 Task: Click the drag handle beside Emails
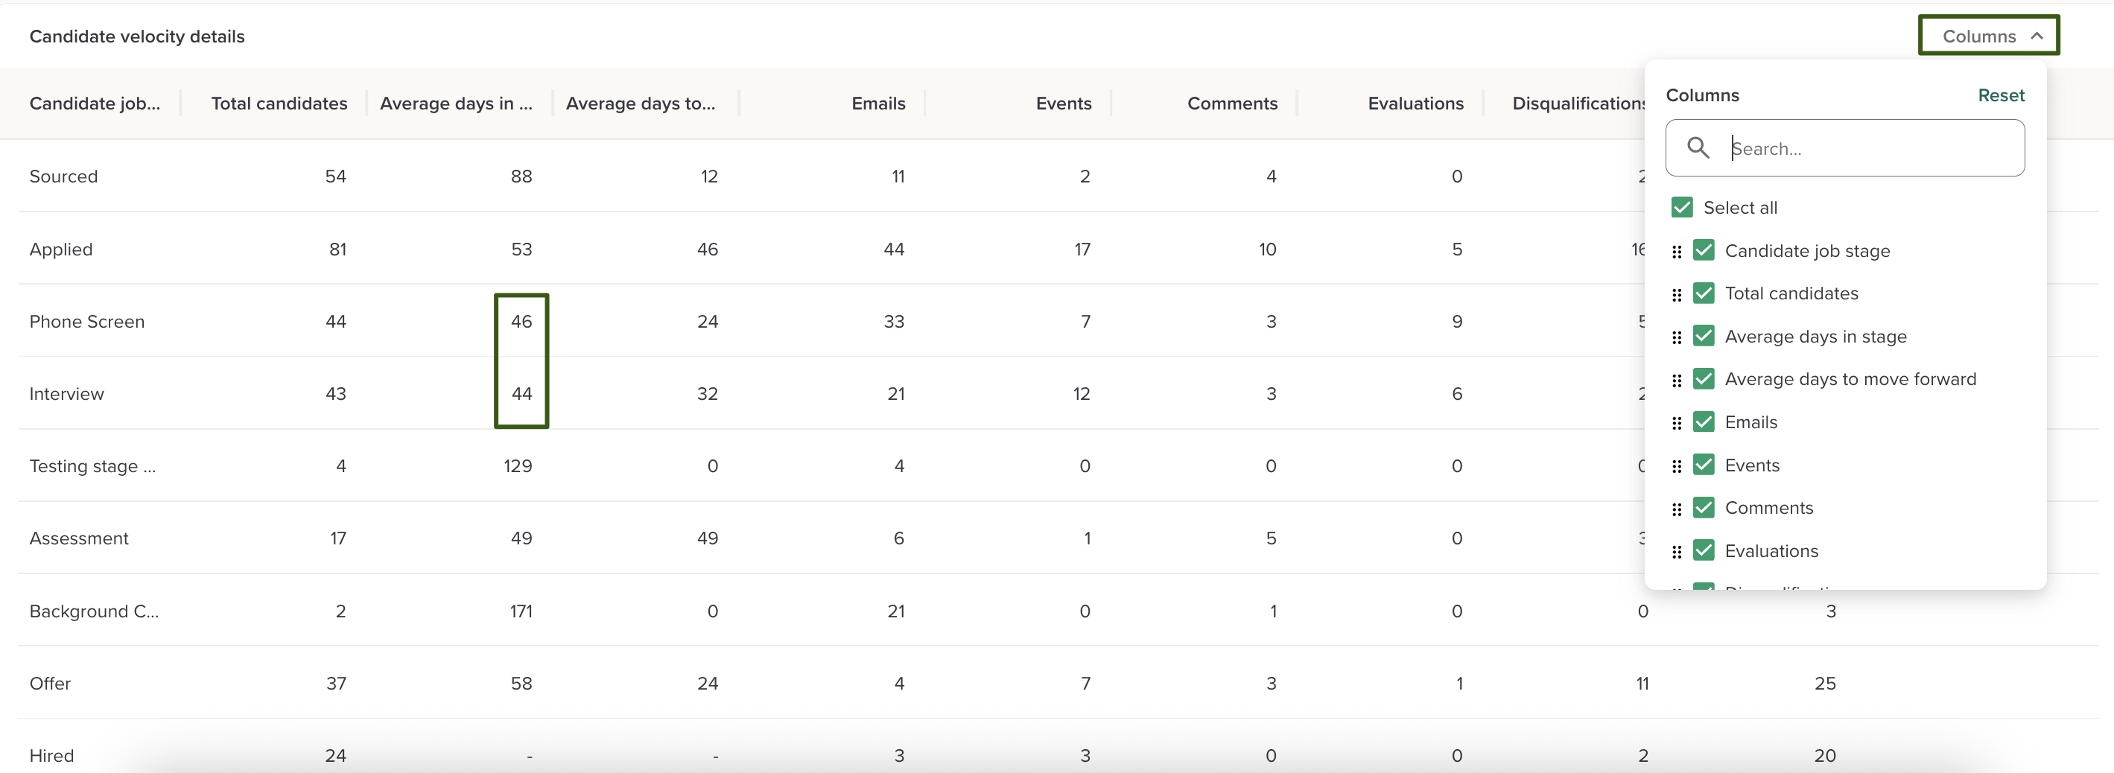coord(1677,424)
